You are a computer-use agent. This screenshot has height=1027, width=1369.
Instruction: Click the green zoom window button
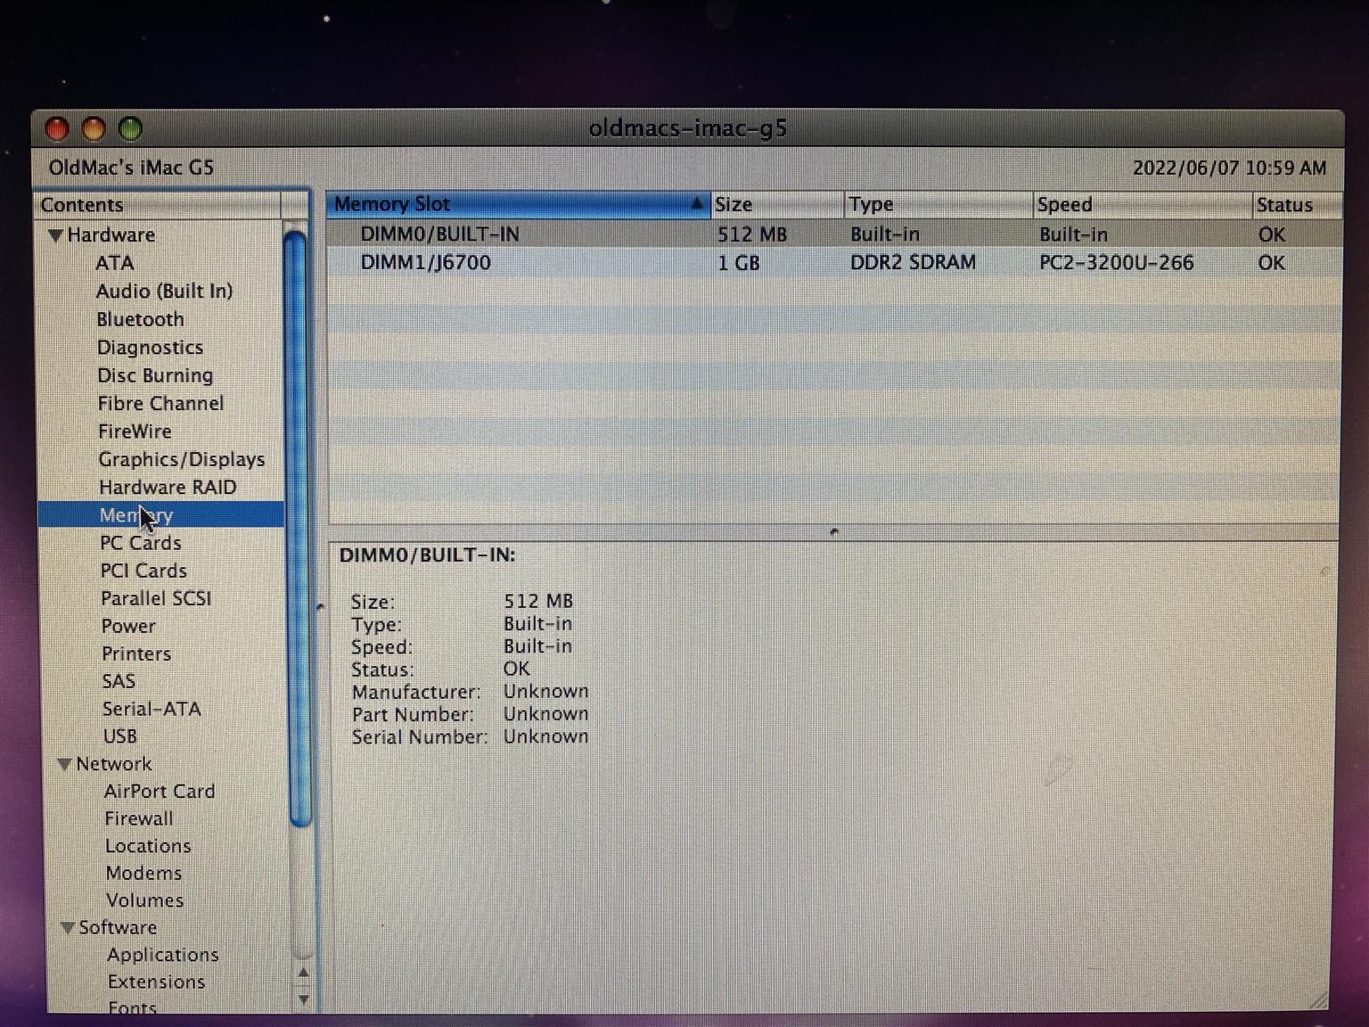(x=131, y=129)
